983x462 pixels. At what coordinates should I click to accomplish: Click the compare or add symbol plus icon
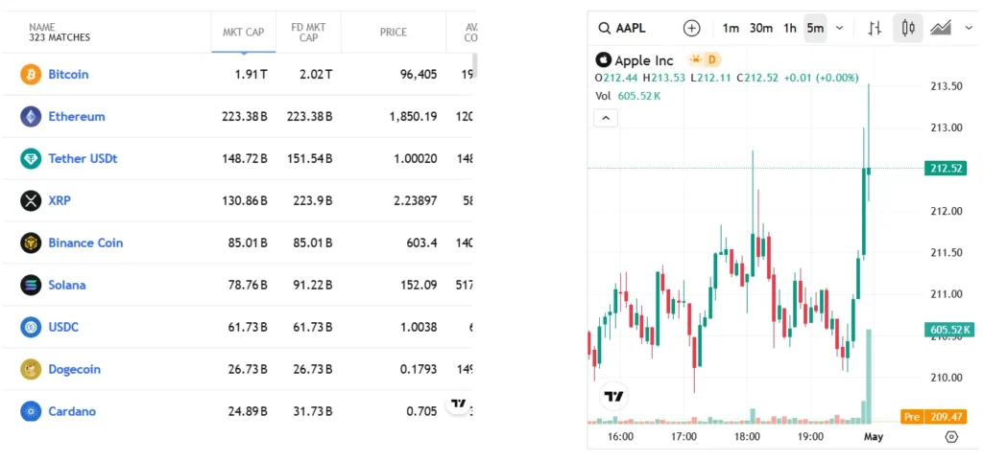tap(692, 28)
